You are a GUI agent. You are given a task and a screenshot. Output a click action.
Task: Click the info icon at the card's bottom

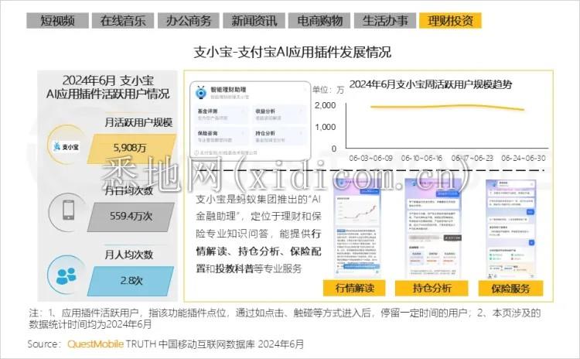pos(196,152)
